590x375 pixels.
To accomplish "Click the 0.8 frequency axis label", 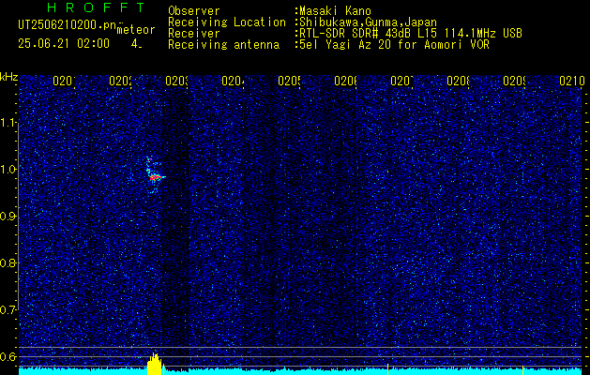I will click(8, 262).
